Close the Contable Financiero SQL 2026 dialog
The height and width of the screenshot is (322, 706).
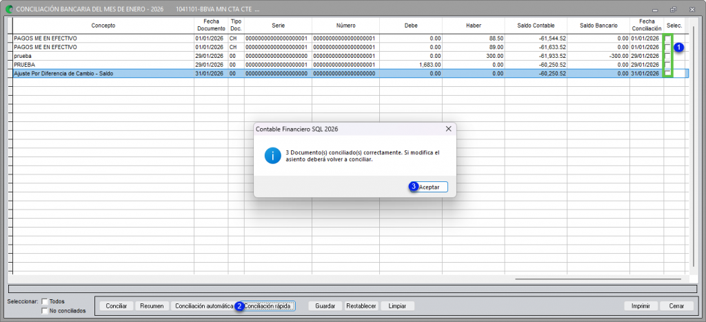coord(448,129)
